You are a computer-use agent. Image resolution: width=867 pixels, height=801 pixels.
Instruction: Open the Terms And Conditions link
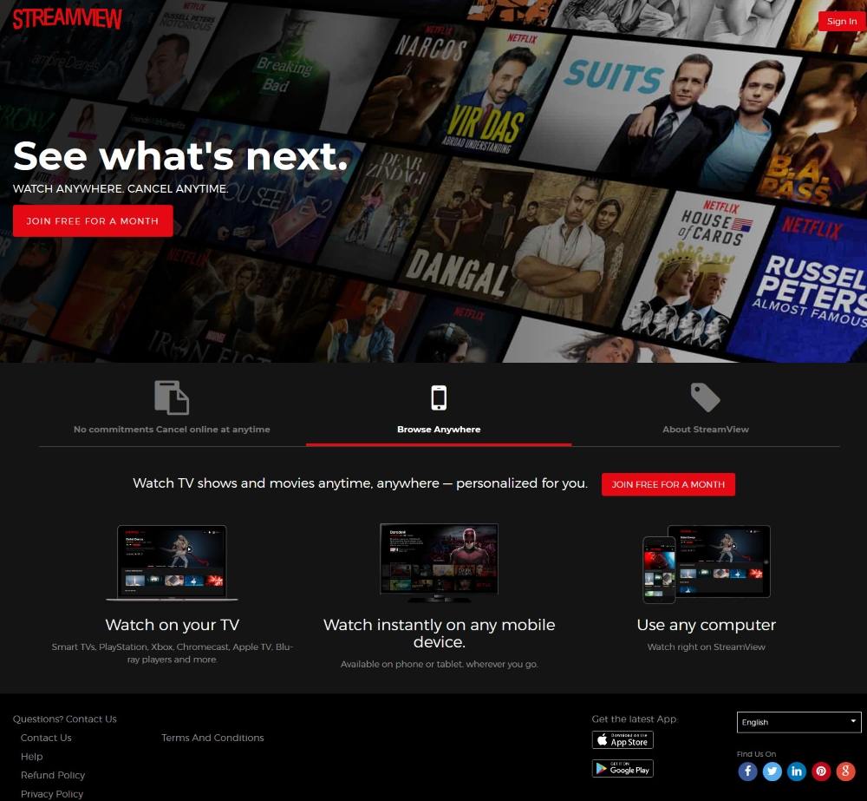pyautogui.click(x=212, y=738)
